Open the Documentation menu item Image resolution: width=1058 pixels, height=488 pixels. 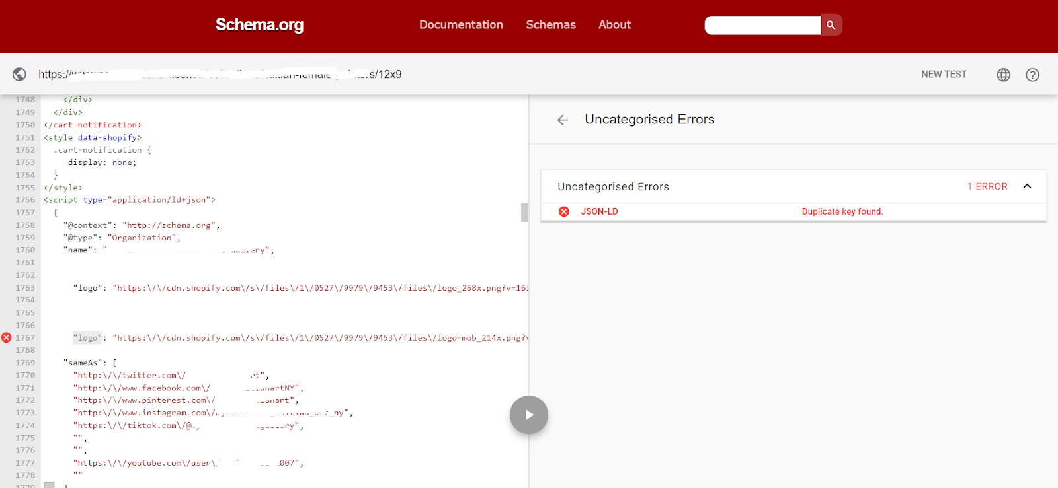point(461,25)
